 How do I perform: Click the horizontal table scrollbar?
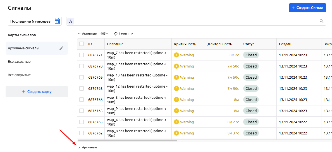click(x=127, y=141)
